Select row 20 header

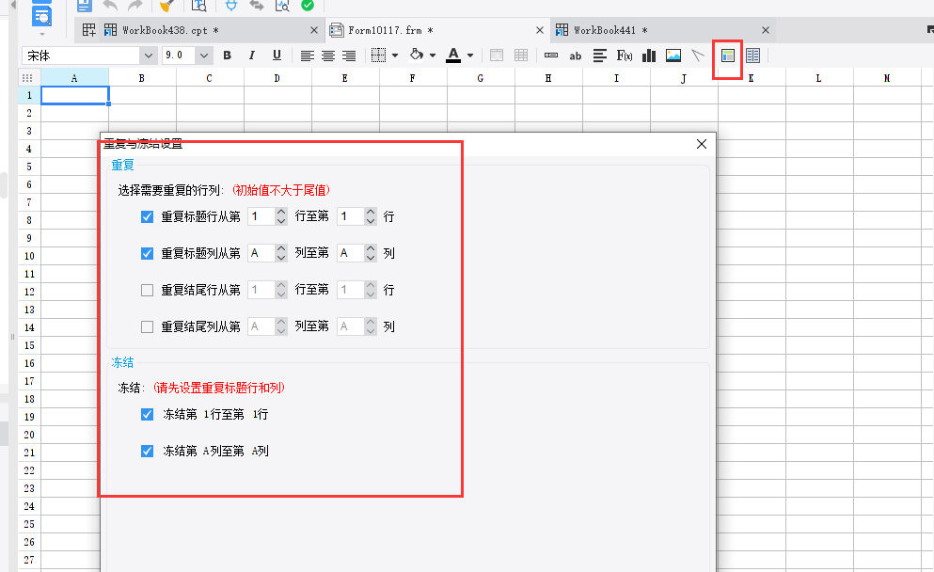(x=29, y=435)
